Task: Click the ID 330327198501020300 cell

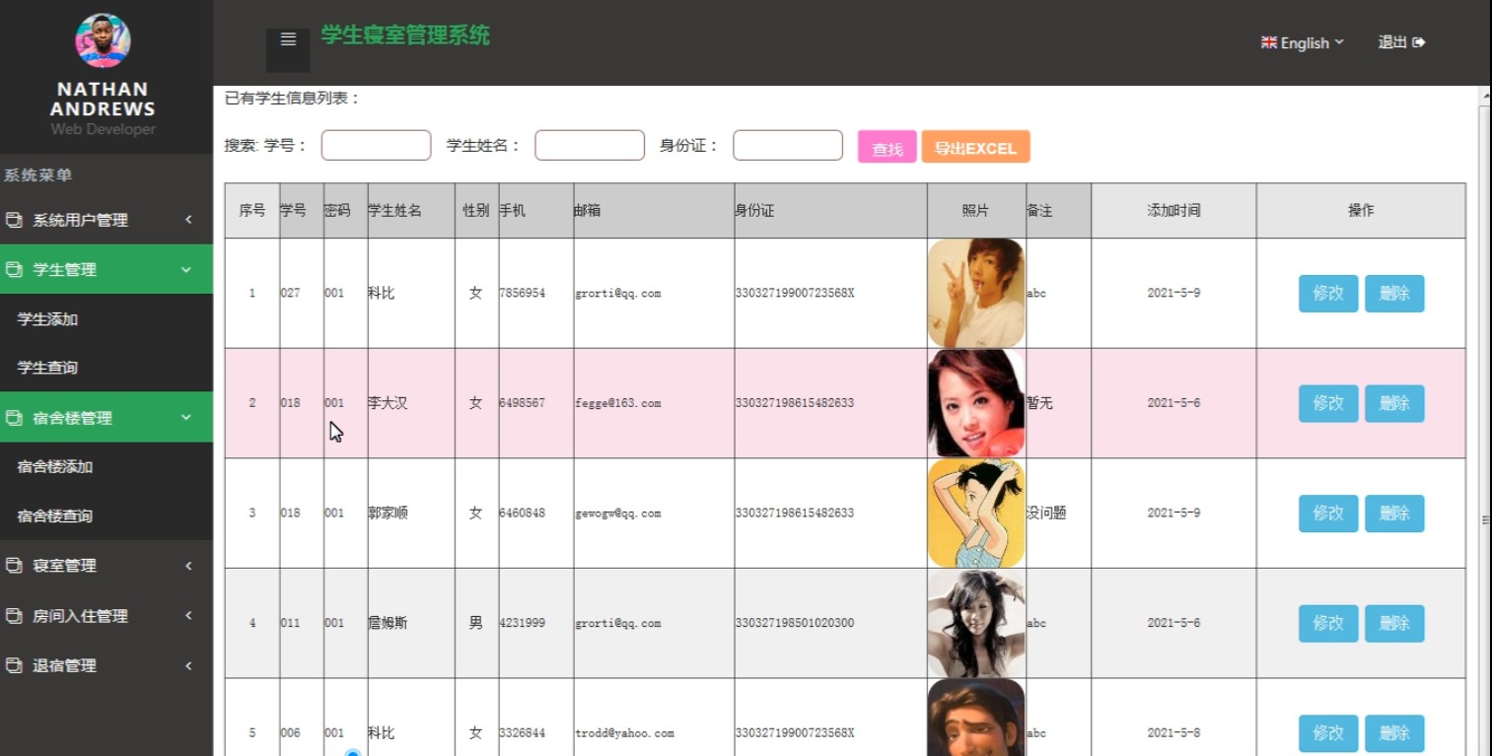Action: (x=830, y=623)
